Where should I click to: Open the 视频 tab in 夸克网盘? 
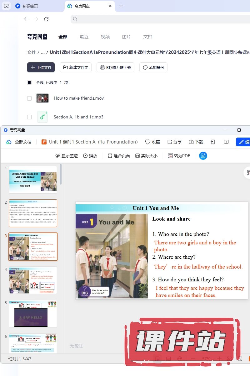point(105,37)
